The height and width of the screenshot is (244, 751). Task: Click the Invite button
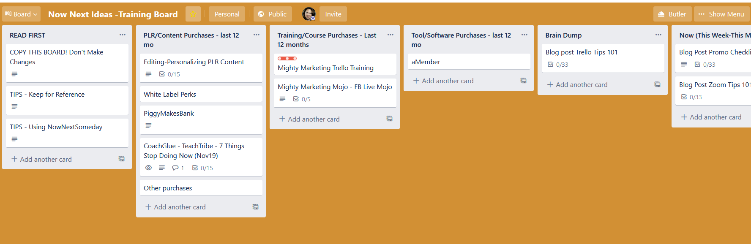pos(333,14)
